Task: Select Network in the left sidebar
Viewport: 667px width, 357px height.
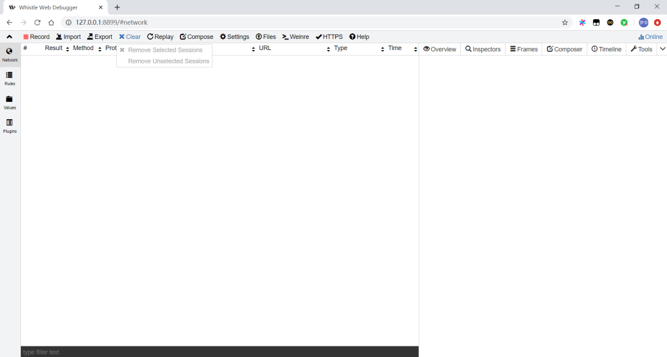Action: (x=10, y=55)
